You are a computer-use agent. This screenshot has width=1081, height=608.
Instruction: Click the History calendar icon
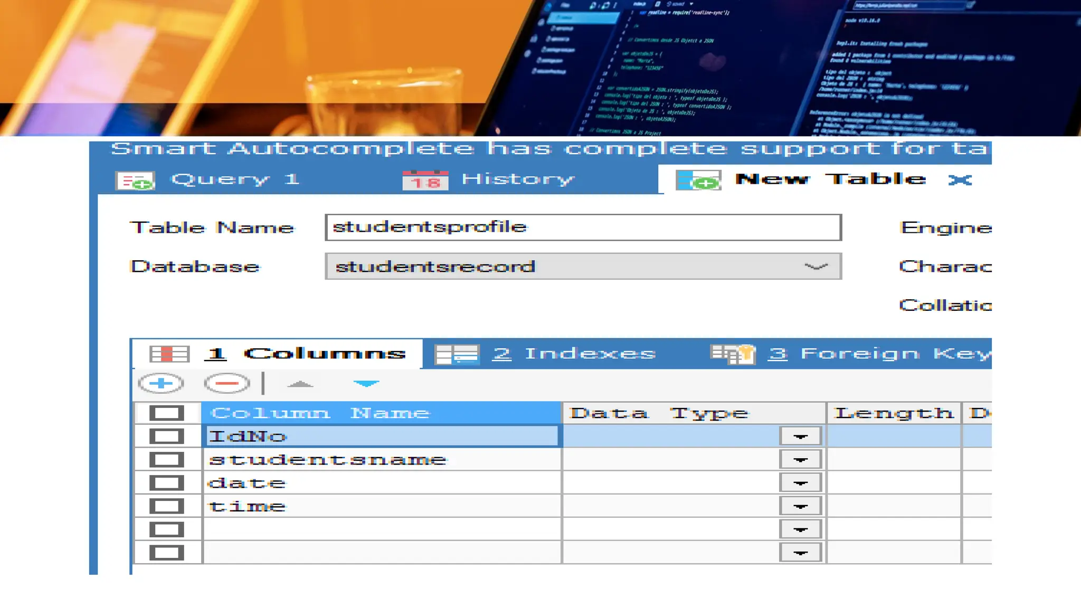(425, 180)
